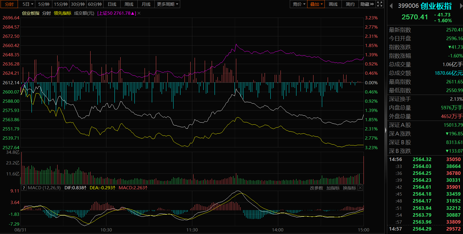Open the 竞价 dropdown menu
This screenshot has width=463, height=234.
point(299,4)
